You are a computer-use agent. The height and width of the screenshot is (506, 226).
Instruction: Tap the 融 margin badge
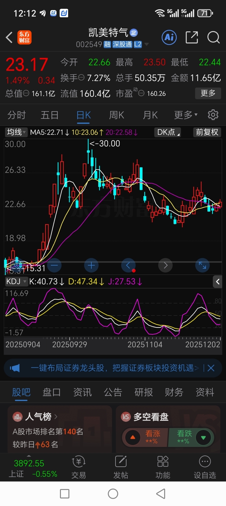pos(107,44)
